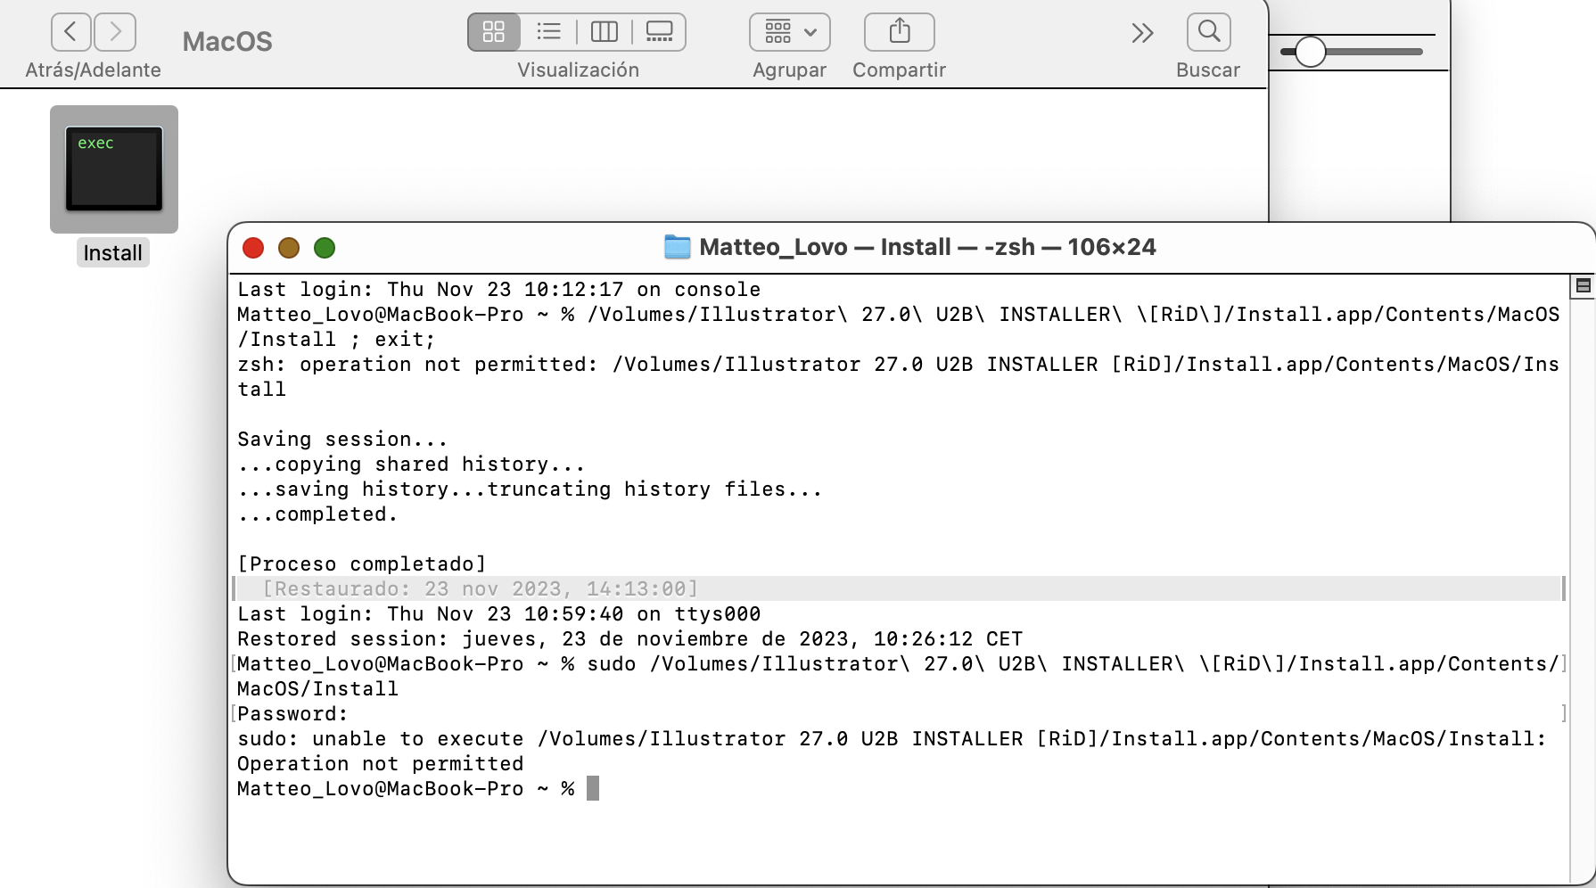The image size is (1596, 888).
Task: Click the Terminal prompt cursor block
Action: pos(593,788)
